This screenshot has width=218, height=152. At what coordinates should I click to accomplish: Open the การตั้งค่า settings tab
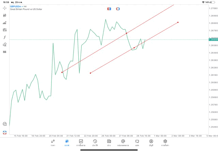(165, 143)
